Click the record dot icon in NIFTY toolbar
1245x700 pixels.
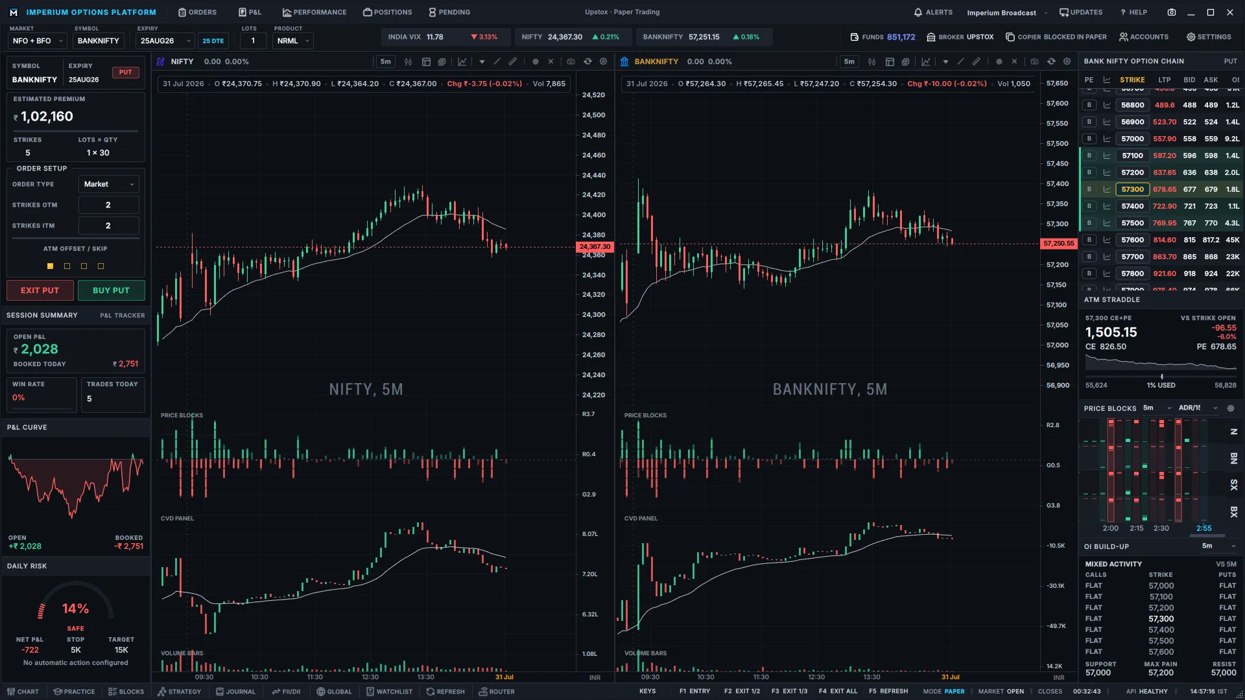tap(535, 62)
